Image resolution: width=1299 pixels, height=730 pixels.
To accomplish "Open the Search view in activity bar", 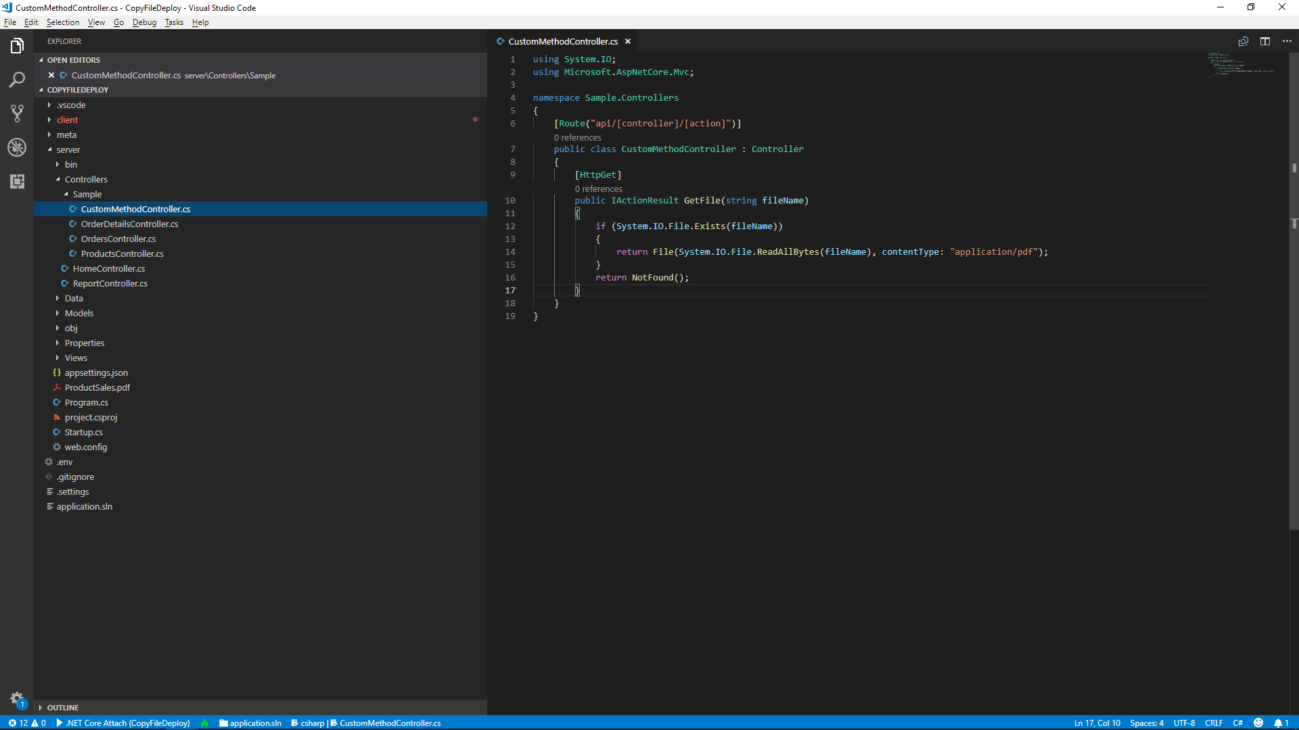I will [17, 80].
